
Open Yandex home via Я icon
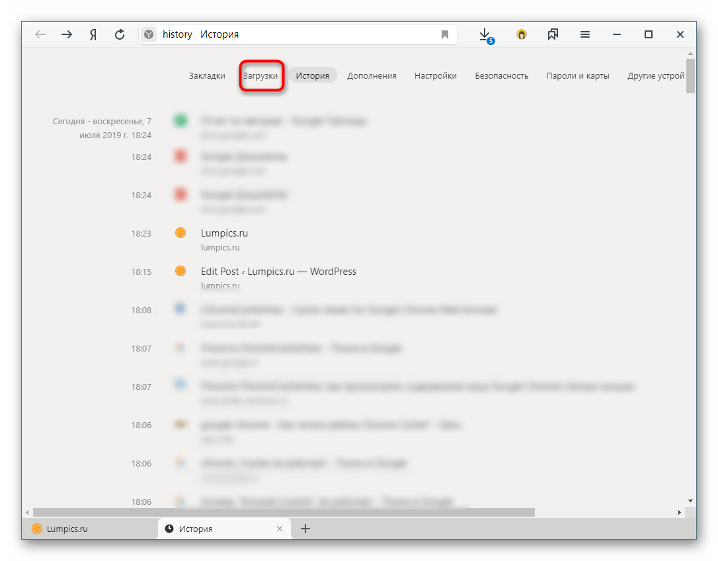[93, 34]
